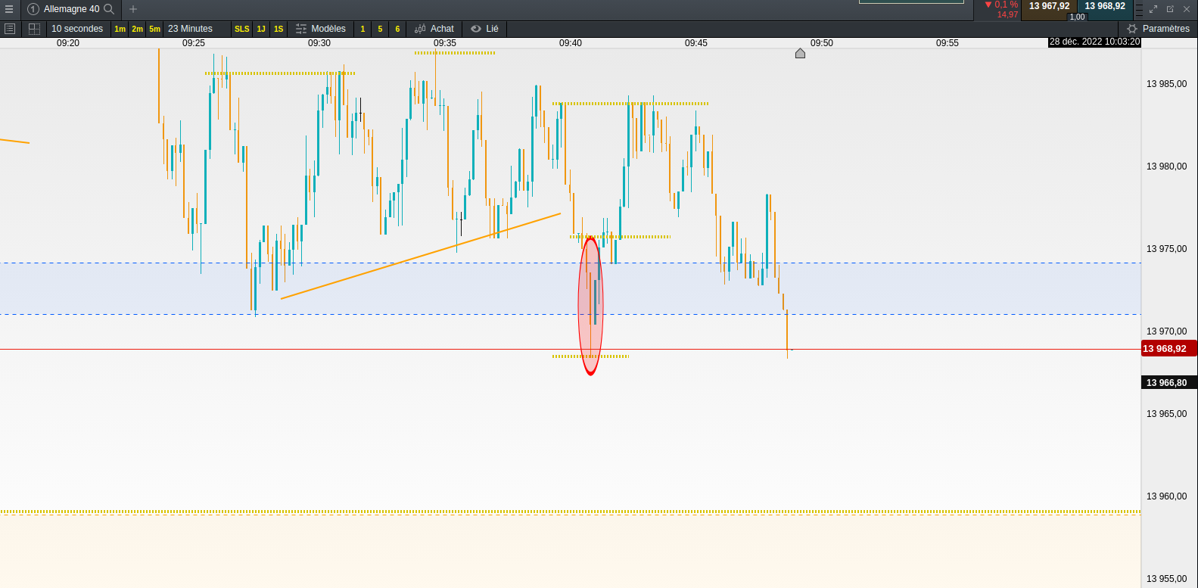Click the 09:35 time axis label
Screen dimensions: 1198x588
click(x=445, y=43)
